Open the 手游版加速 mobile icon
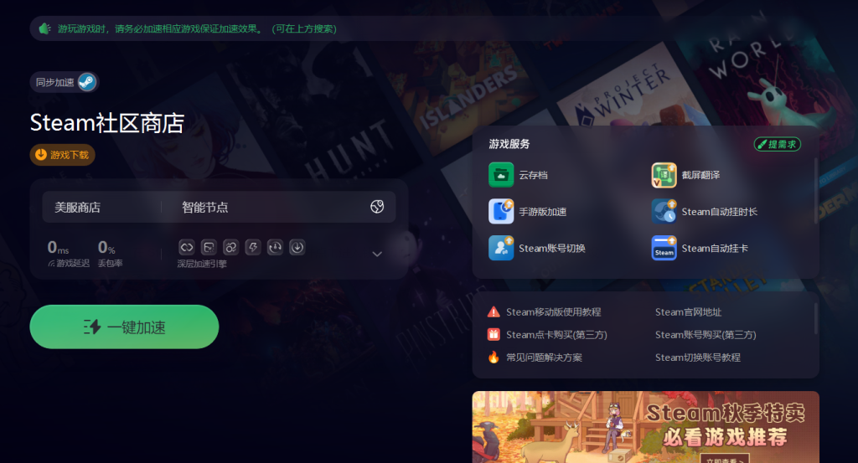The height and width of the screenshot is (463, 858). (x=501, y=212)
